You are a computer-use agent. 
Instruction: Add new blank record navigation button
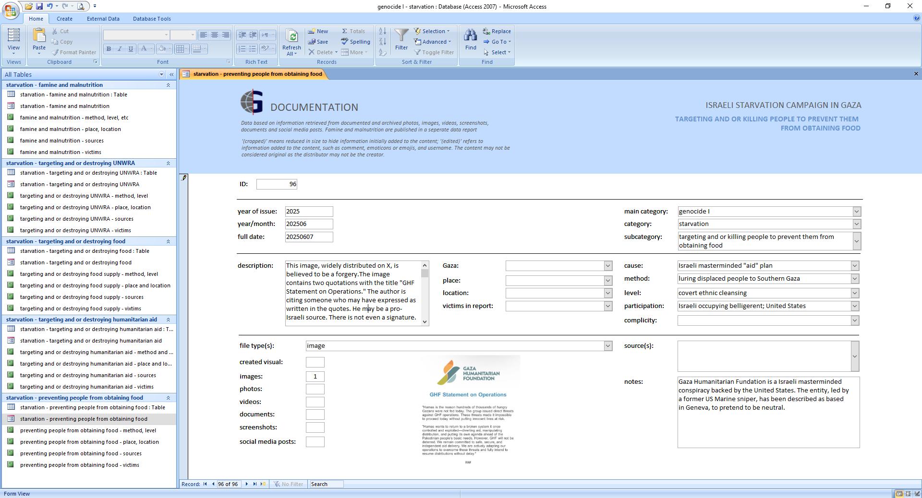click(263, 484)
